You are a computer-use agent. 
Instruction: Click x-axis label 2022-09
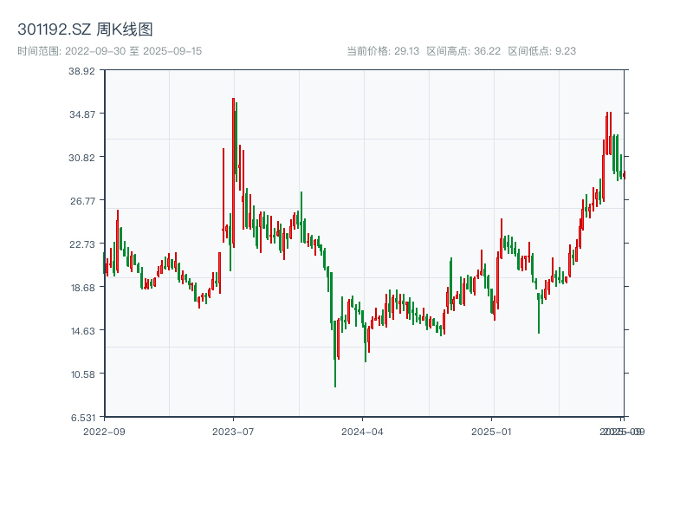104,432
